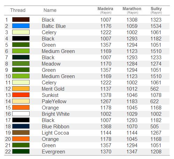Select the Sunkist red-orange swatch
This screenshot has height=159, width=174.
click(21, 95)
